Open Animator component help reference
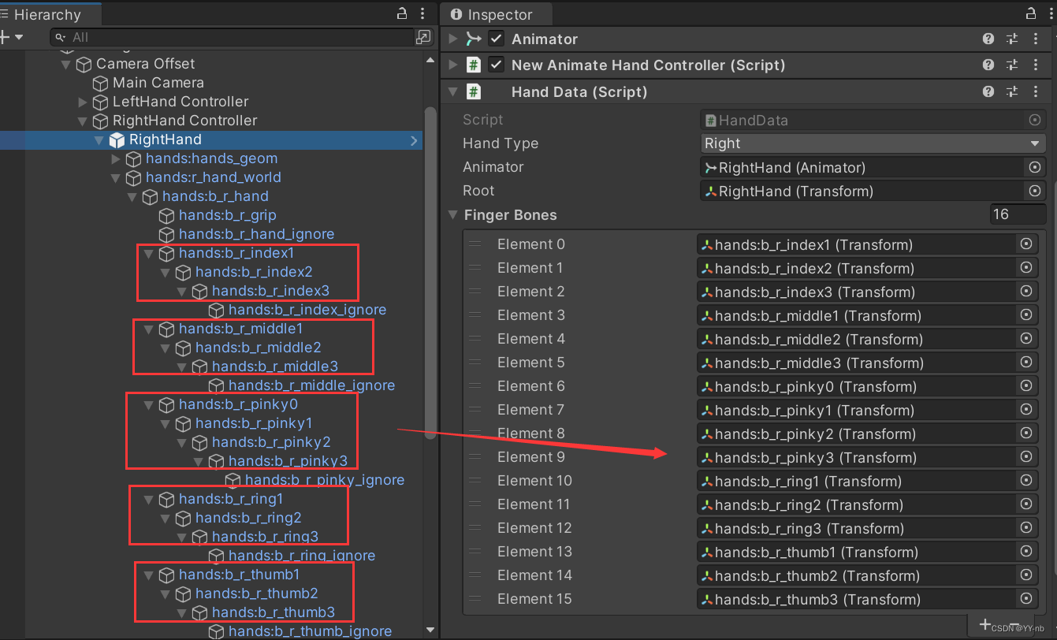 click(988, 39)
